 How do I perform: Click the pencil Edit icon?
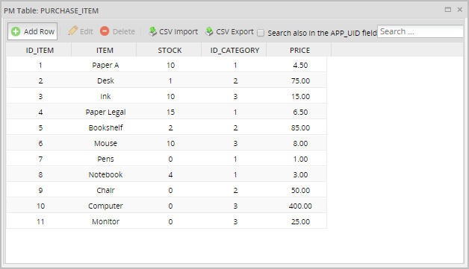pos(72,31)
